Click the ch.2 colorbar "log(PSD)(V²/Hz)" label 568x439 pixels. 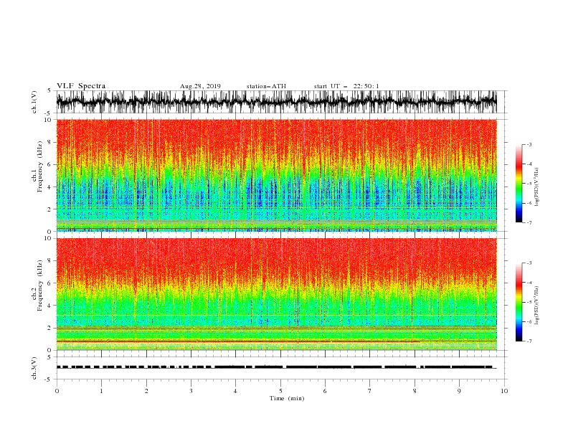tap(536, 306)
